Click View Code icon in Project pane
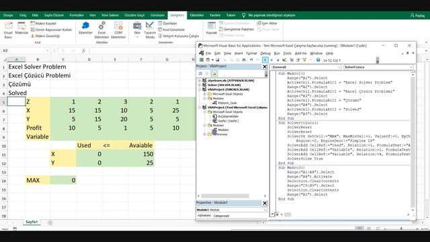This screenshot has height=242, width=430. coord(200,73)
